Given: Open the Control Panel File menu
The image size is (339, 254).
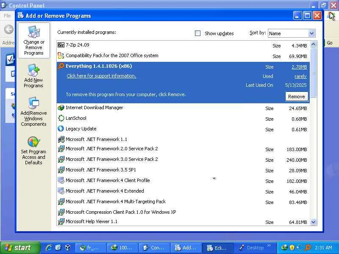Looking at the screenshot, I should point(7,16).
